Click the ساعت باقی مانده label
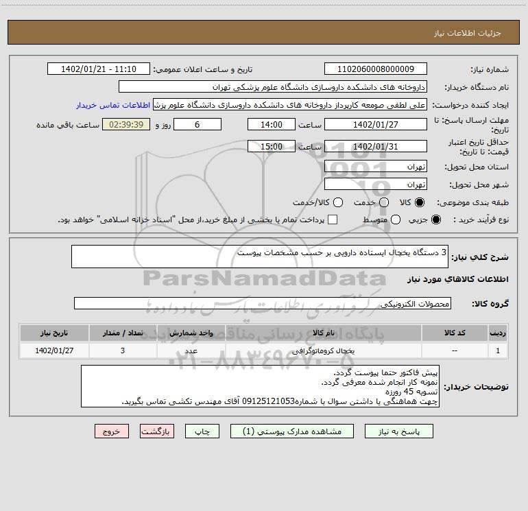Viewport: 528px width, 511px height. click(x=68, y=125)
